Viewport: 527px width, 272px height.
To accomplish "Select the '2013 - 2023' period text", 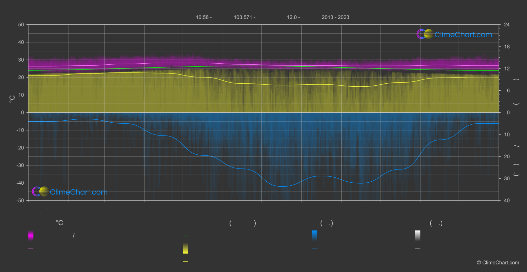I will click(335, 17).
